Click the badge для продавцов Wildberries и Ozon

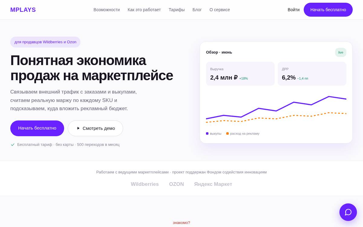(45, 42)
